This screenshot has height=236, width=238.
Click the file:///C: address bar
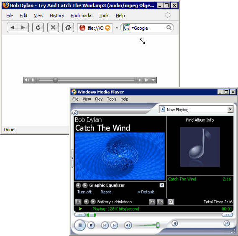95,28
